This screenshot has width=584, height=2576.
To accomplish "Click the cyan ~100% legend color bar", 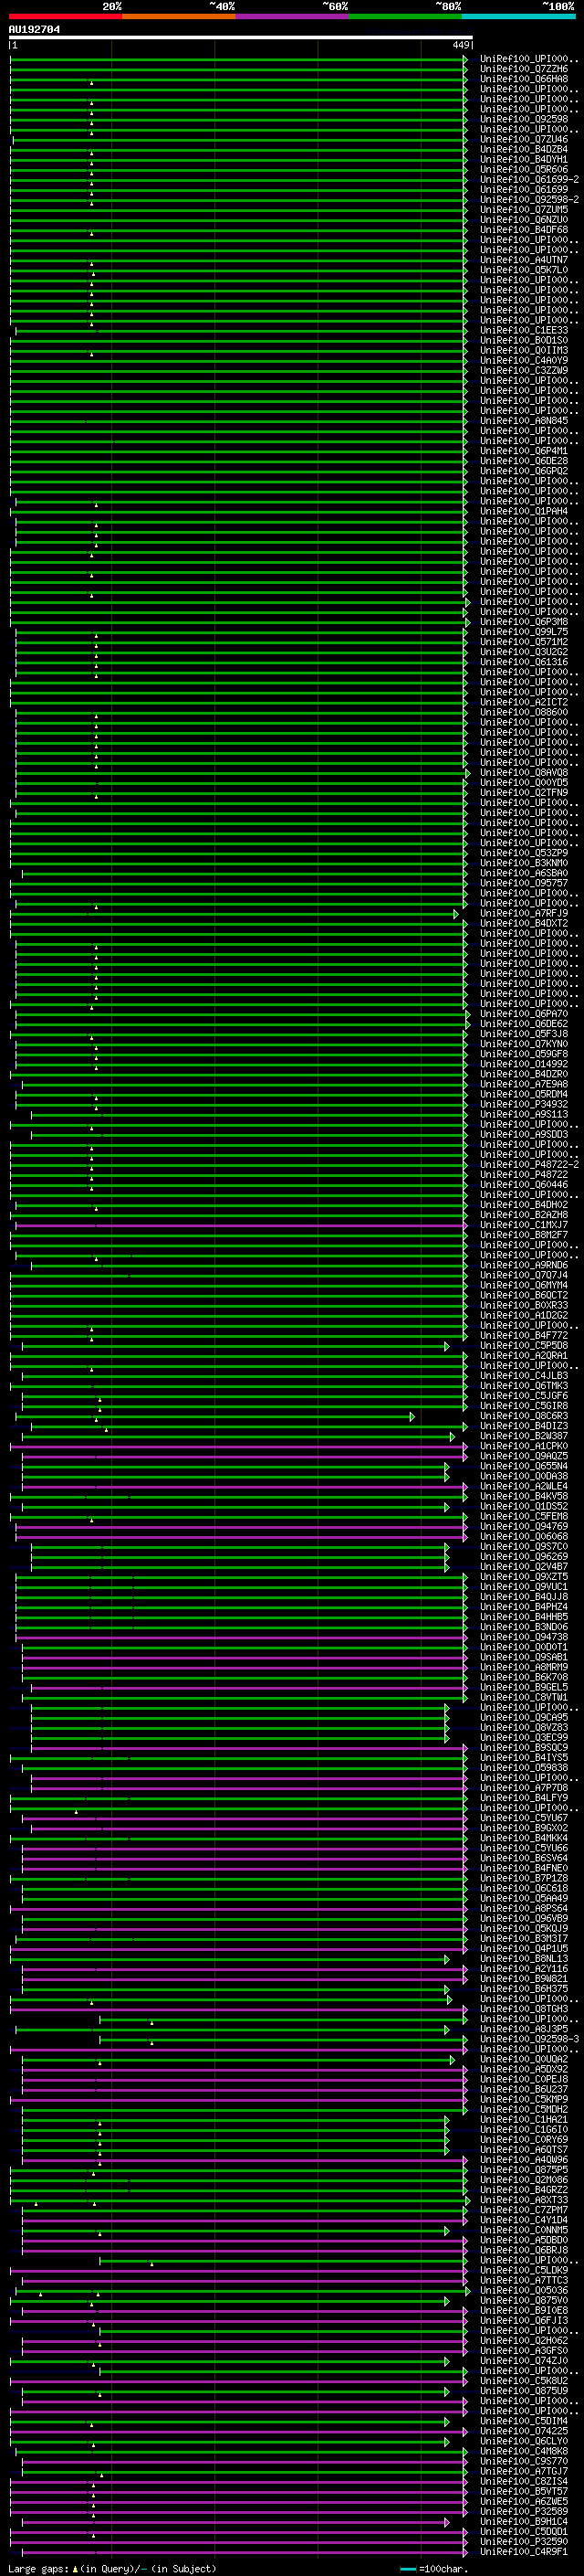I will pos(517,16).
